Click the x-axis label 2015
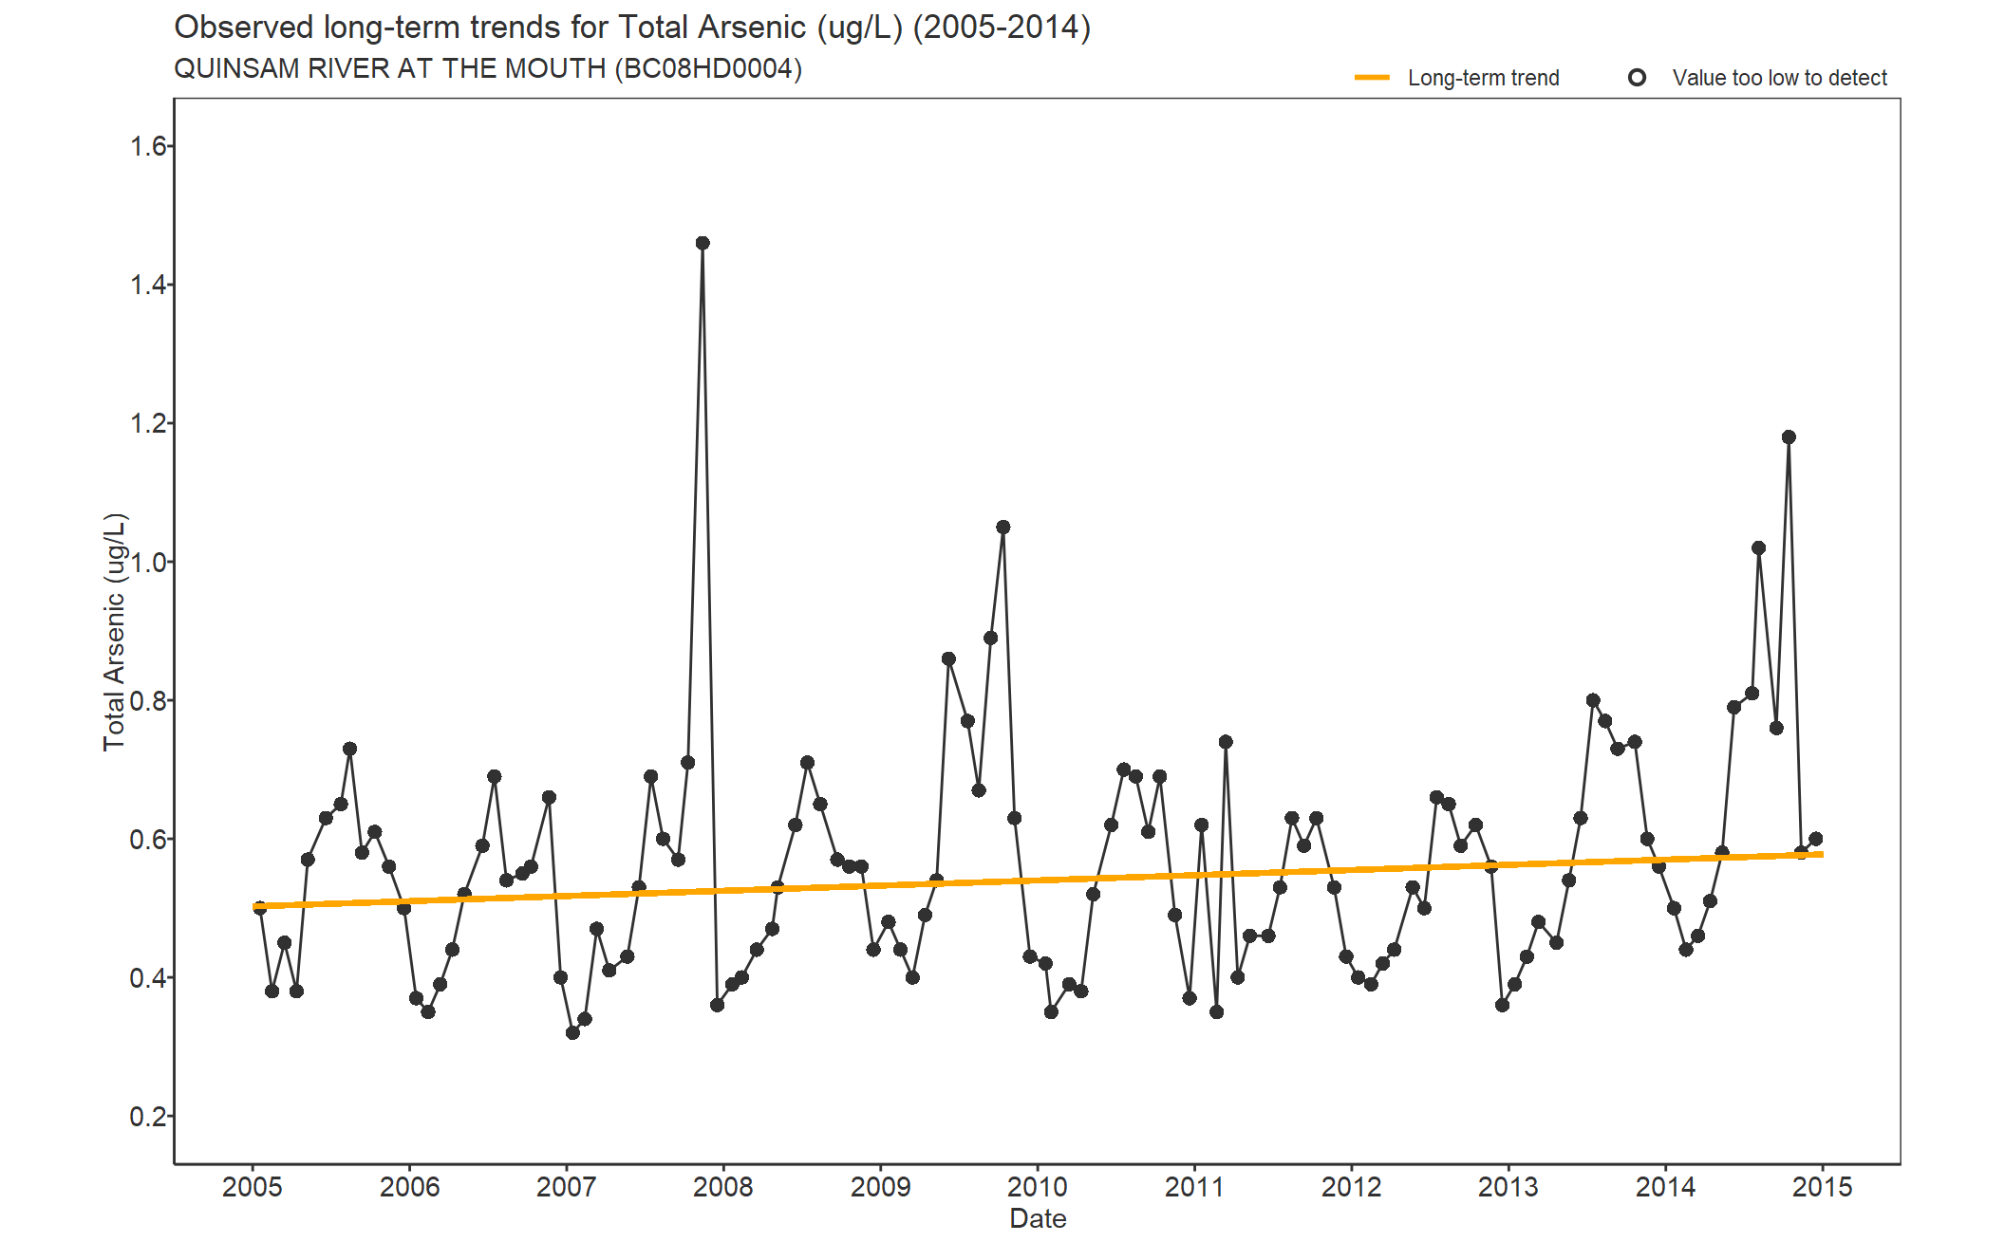This screenshot has height=1242, width=2005. (x=1823, y=1187)
